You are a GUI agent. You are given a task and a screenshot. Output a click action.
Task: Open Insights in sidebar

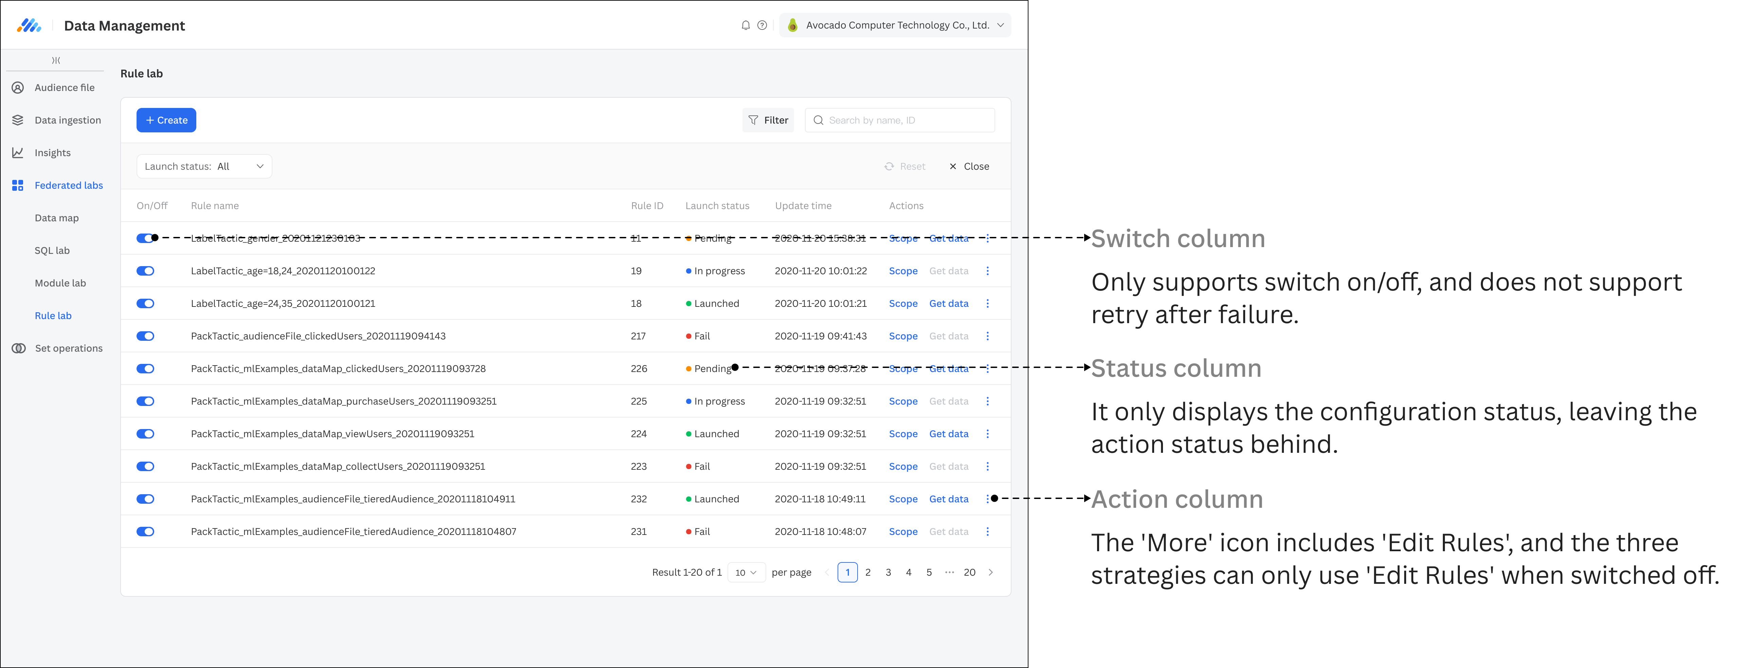click(x=53, y=152)
